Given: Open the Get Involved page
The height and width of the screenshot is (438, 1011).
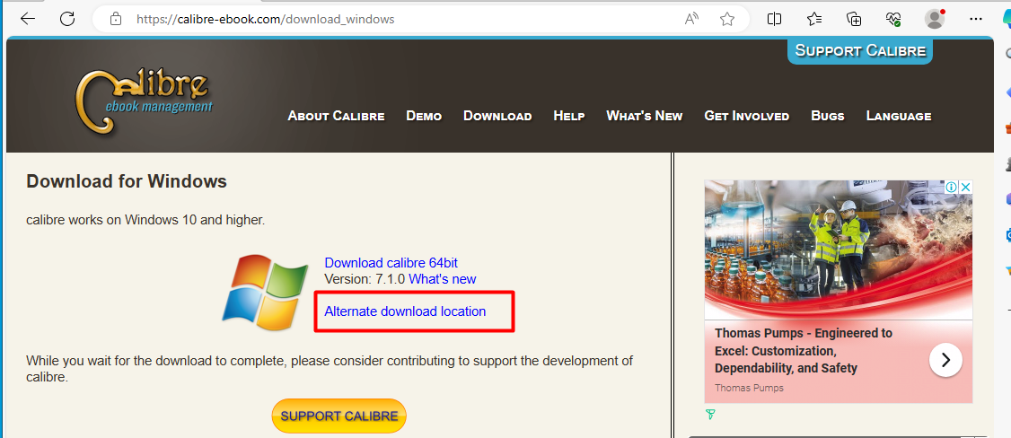Looking at the screenshot, I should 747,116.
